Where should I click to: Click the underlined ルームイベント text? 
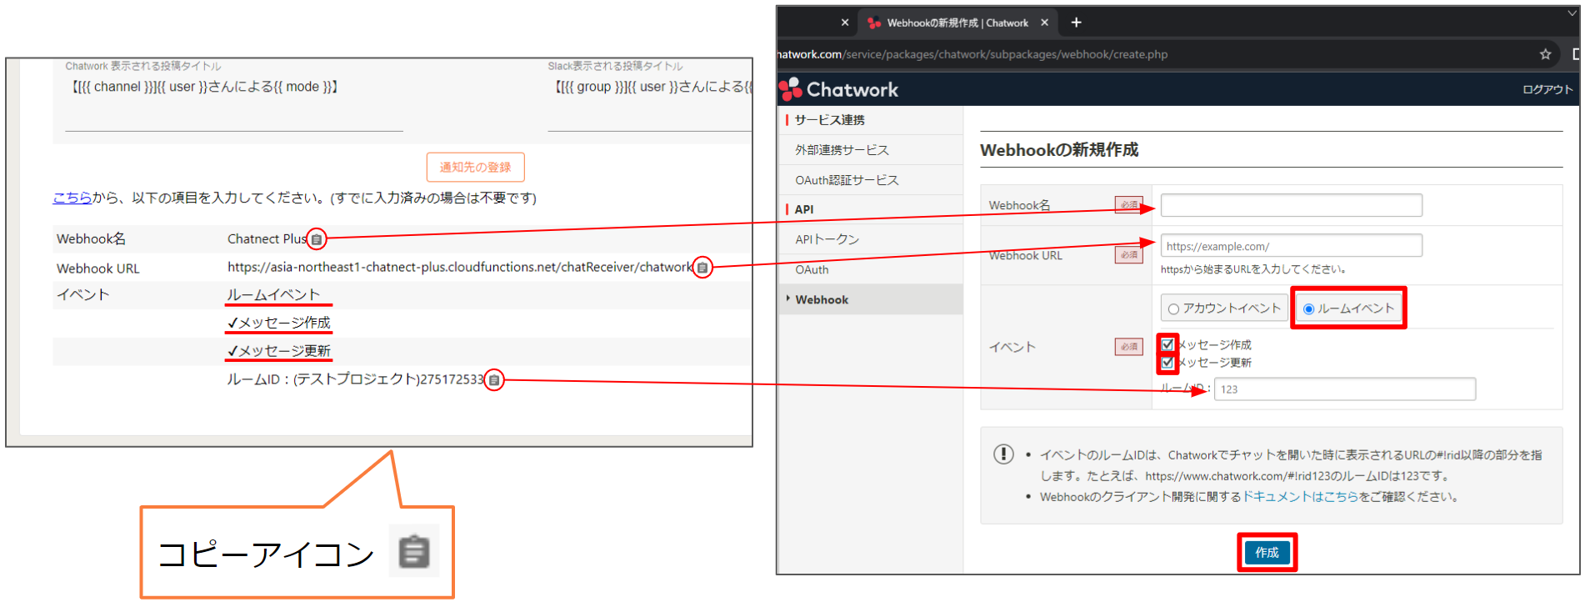coord(273,295)
